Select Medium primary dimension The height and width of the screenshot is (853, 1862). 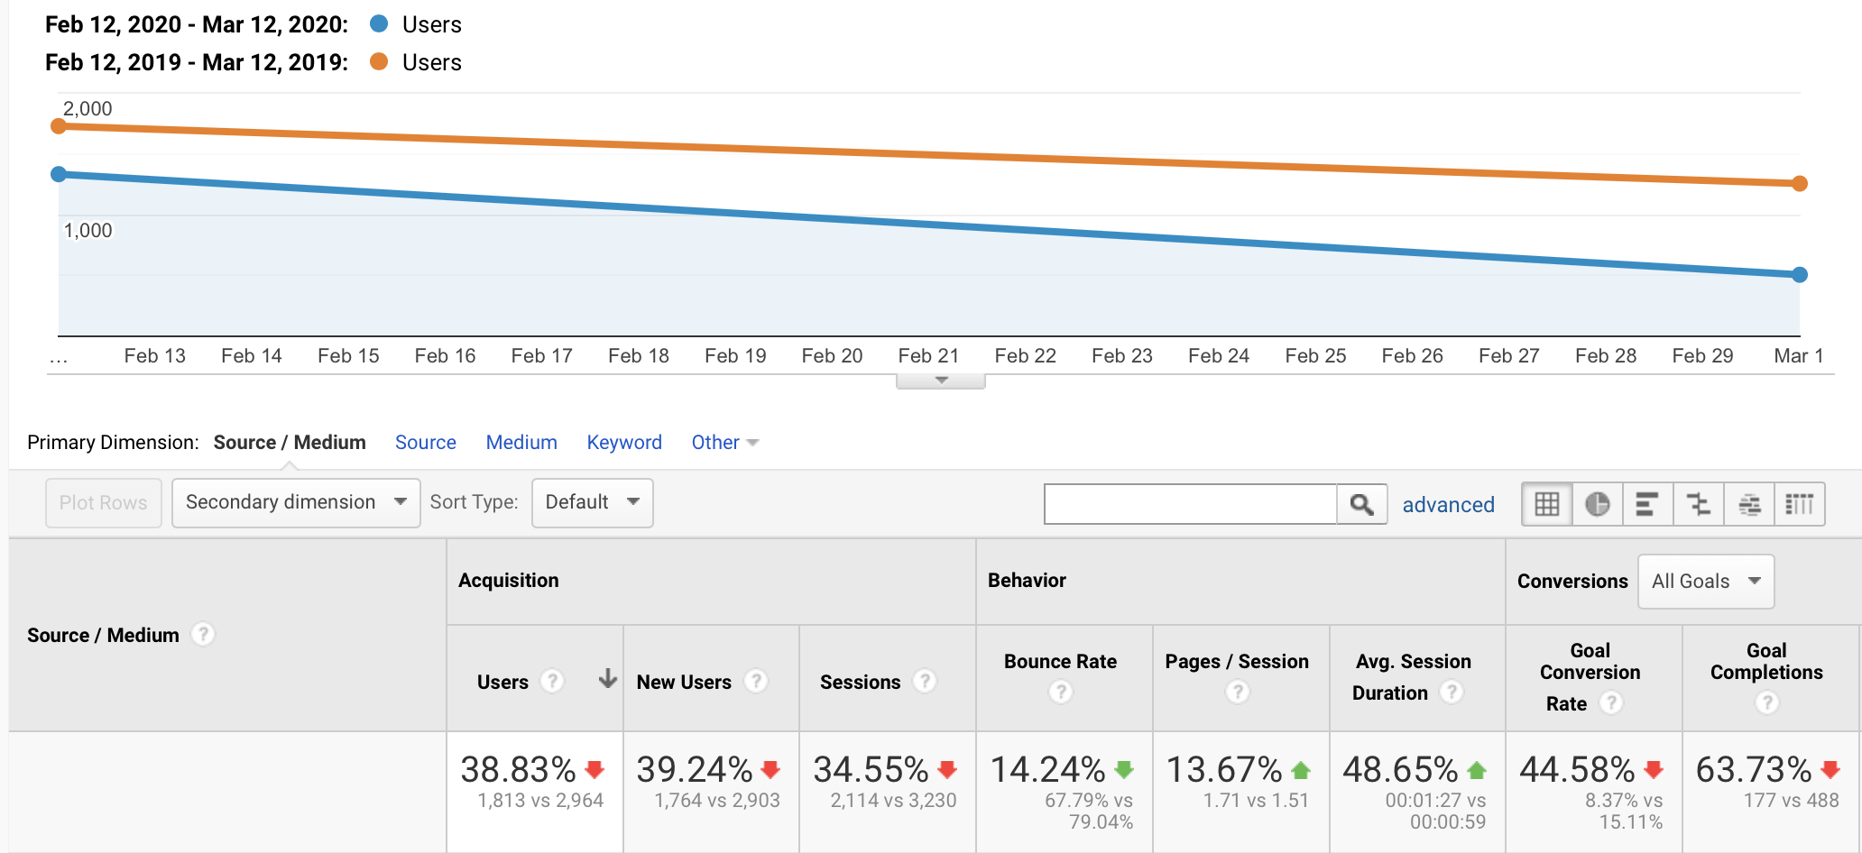(x=521, y=443)
